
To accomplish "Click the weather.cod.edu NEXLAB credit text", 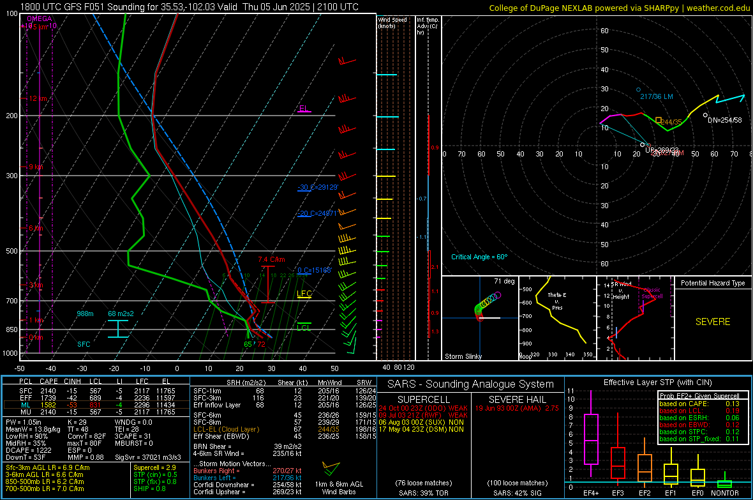I will click(x=620, y=8).
